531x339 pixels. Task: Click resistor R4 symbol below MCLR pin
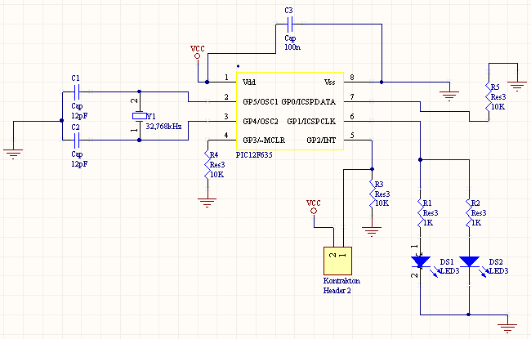click(208, 166)
